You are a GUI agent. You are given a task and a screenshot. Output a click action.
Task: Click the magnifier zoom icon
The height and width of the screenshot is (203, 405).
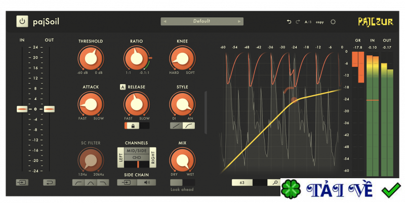tap(274, 183)
